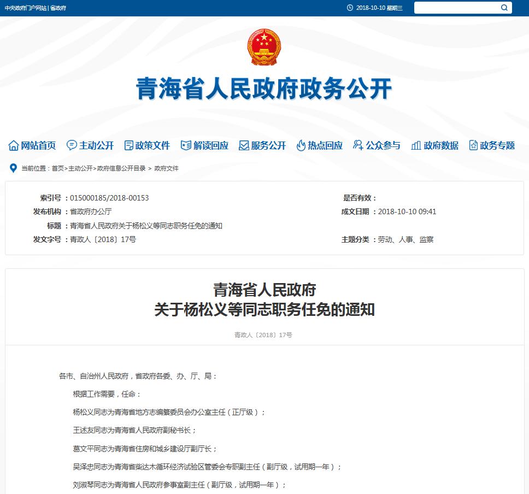The image size is (529, 494).
Task: Open 政府信息公开目录 in the breadcrumb
Action: coord(121,168)
